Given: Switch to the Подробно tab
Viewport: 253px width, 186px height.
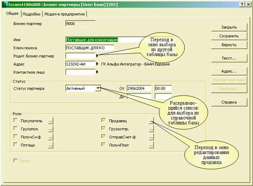Looking at the screenshot, I should click(32, 14).
